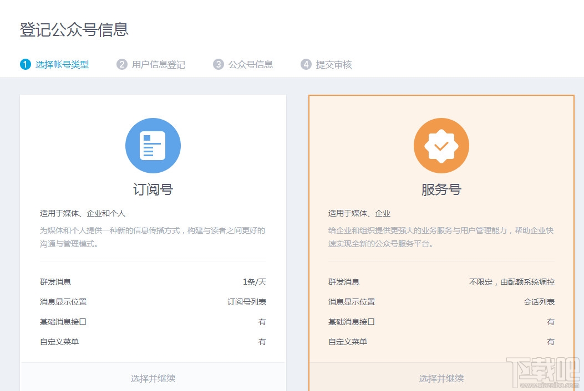The image size is (584, 391).
Task: Open the 公众号信息 step tab
Action: pos(250,64)
